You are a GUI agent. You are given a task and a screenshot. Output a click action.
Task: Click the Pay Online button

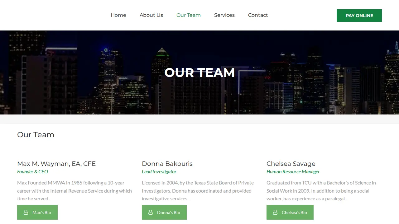tap(359, 16)
